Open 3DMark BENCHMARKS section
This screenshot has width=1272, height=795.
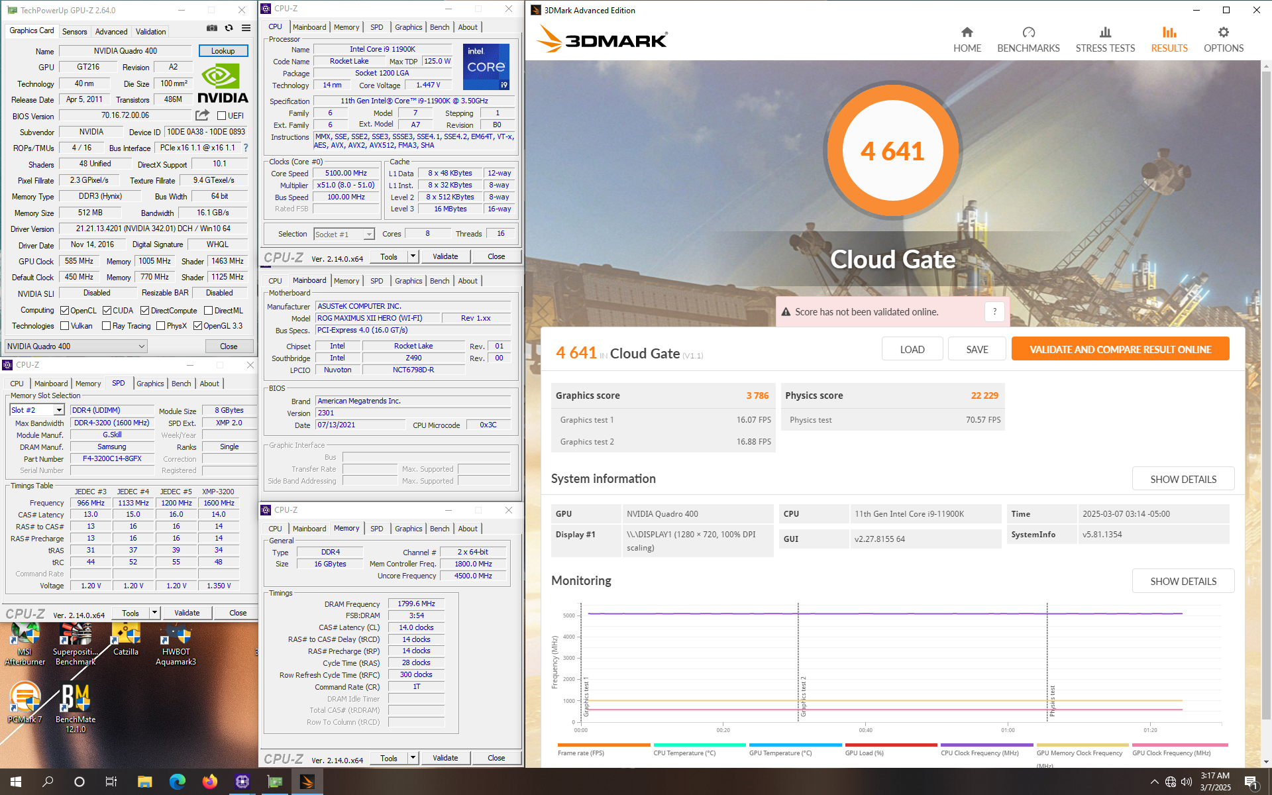[x=1028, y=40]
